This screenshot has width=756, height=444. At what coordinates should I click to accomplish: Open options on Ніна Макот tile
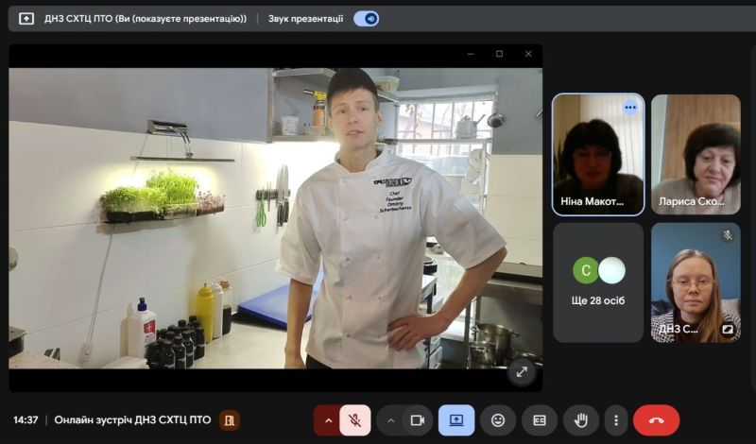point(630,108)
